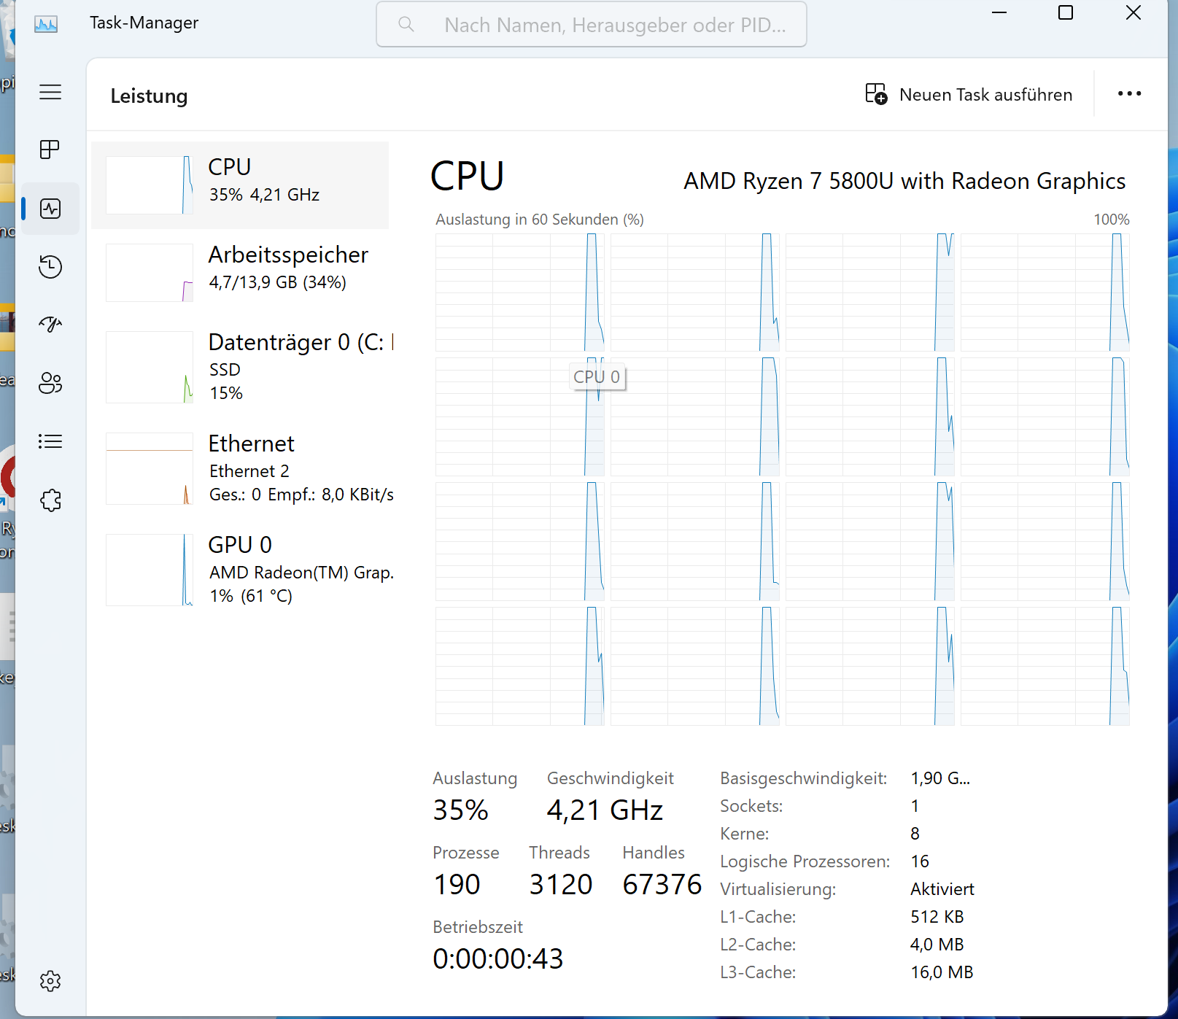This screenshot has width=1178, height=1019.
Task: Click the new task icon beside Neuen Task ausführen
Action: click(x=876, y=94)
